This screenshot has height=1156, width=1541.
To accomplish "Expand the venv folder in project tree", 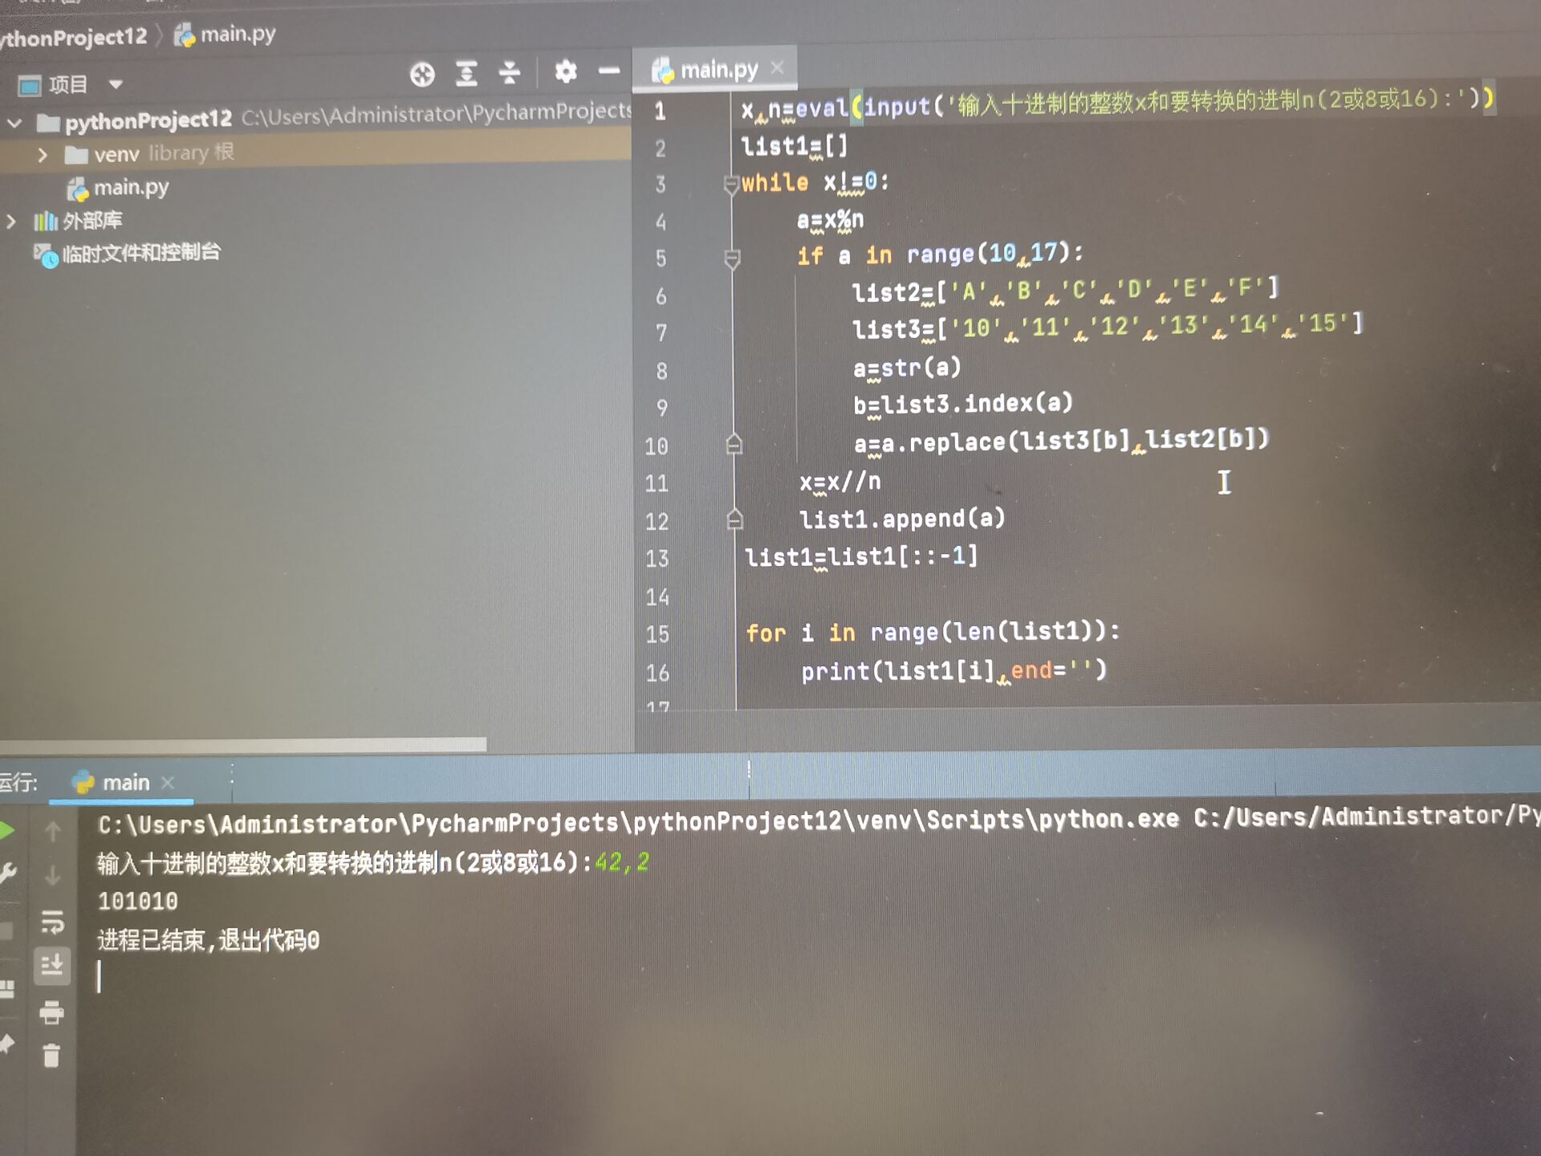I will (x=43, y=155).
